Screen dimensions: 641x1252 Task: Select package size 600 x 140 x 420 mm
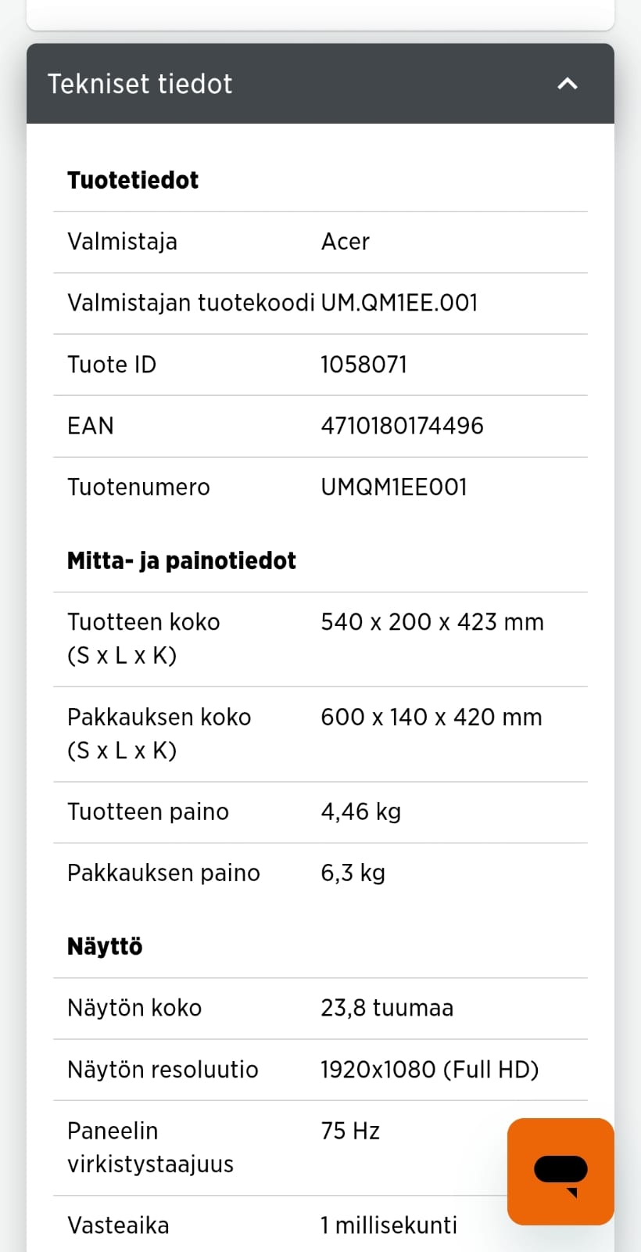coord(431,717)
